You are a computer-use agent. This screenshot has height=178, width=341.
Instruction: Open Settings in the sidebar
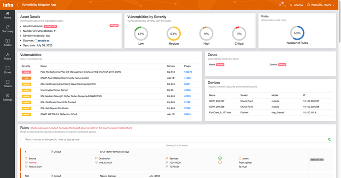click(x=7, y=97)
